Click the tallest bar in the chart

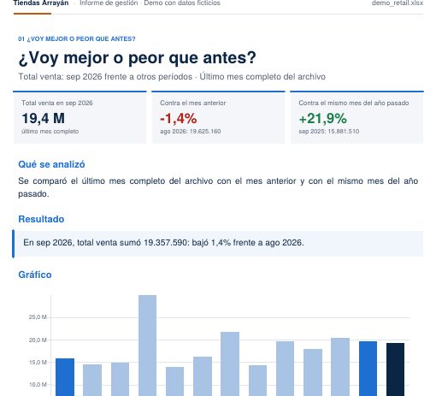(147, 346)
